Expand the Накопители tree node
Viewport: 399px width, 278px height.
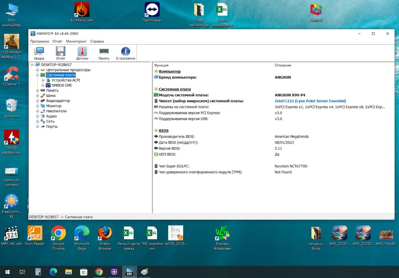[38, 111]
